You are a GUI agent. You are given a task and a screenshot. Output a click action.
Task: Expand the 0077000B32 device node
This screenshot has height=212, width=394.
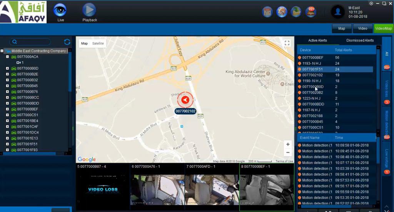tap(7, 80)
